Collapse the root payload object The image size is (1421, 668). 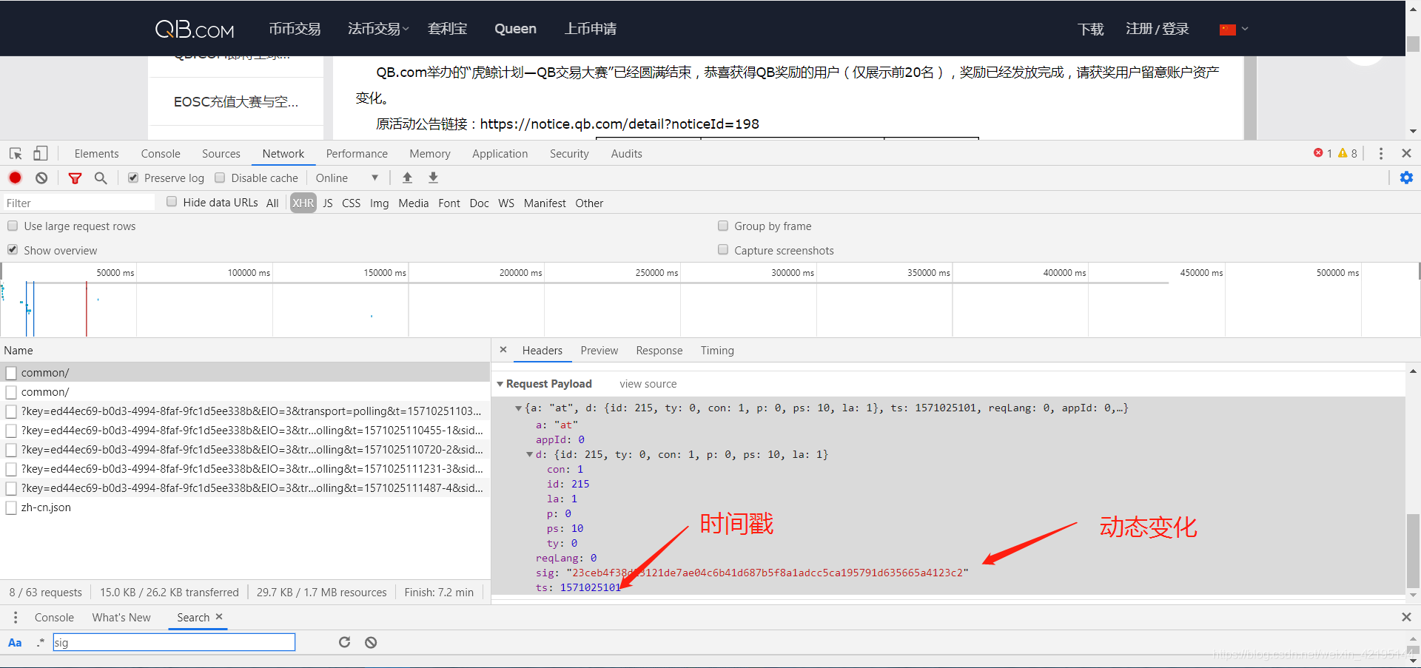click(x=518, y=408)
